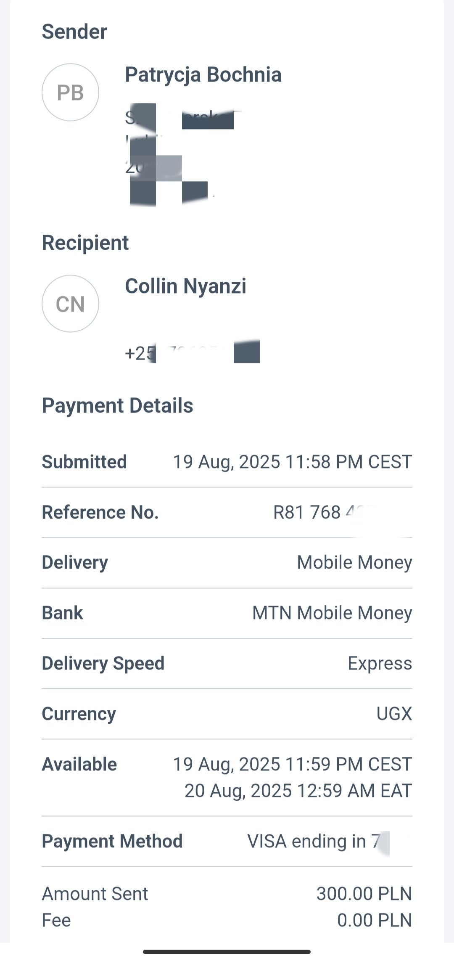
Task: Tap the Payment Details heading
Action: (118, 406)
